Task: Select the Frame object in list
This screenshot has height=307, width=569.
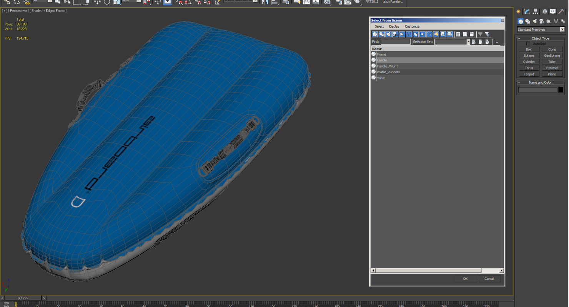Action: coord(438,54)
